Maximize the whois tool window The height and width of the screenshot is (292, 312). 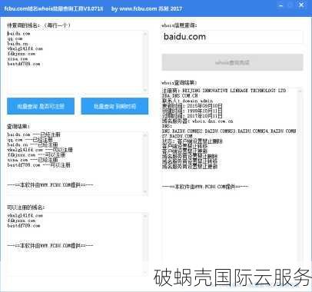tap(291, 5)
